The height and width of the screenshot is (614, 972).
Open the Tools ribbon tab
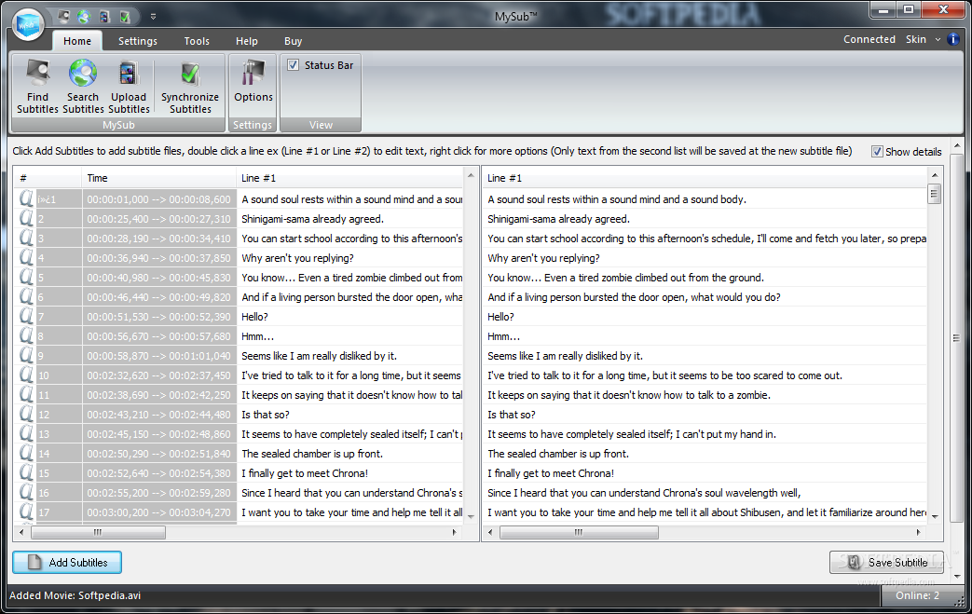tap(197, 41)
